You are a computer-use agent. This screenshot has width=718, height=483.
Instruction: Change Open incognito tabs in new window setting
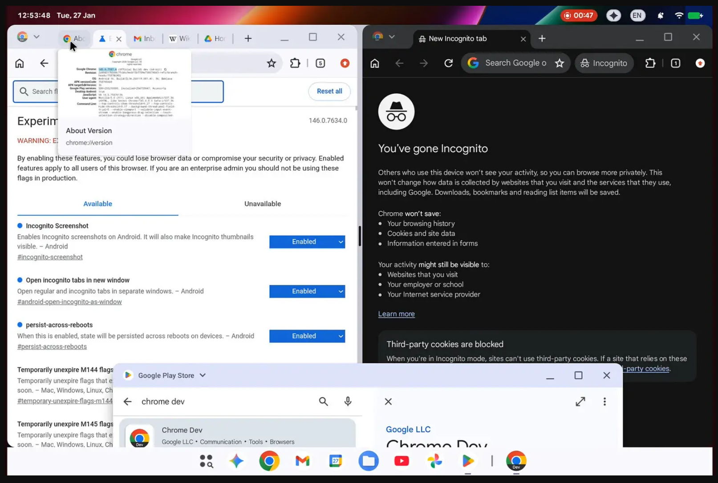[x=307, y=291]
